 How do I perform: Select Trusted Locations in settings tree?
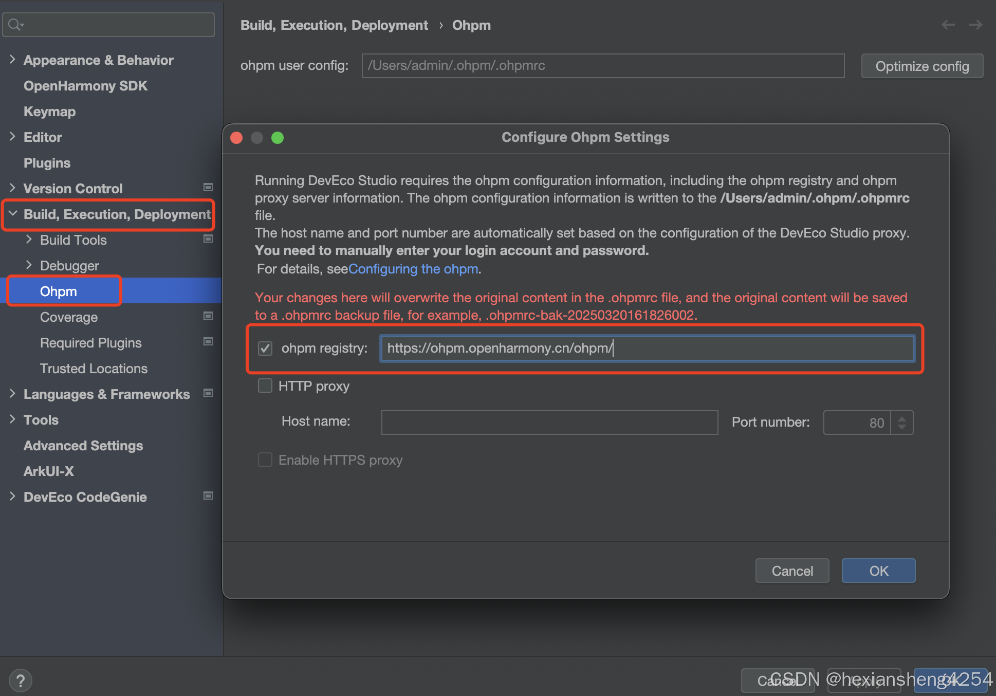[94, 369]
